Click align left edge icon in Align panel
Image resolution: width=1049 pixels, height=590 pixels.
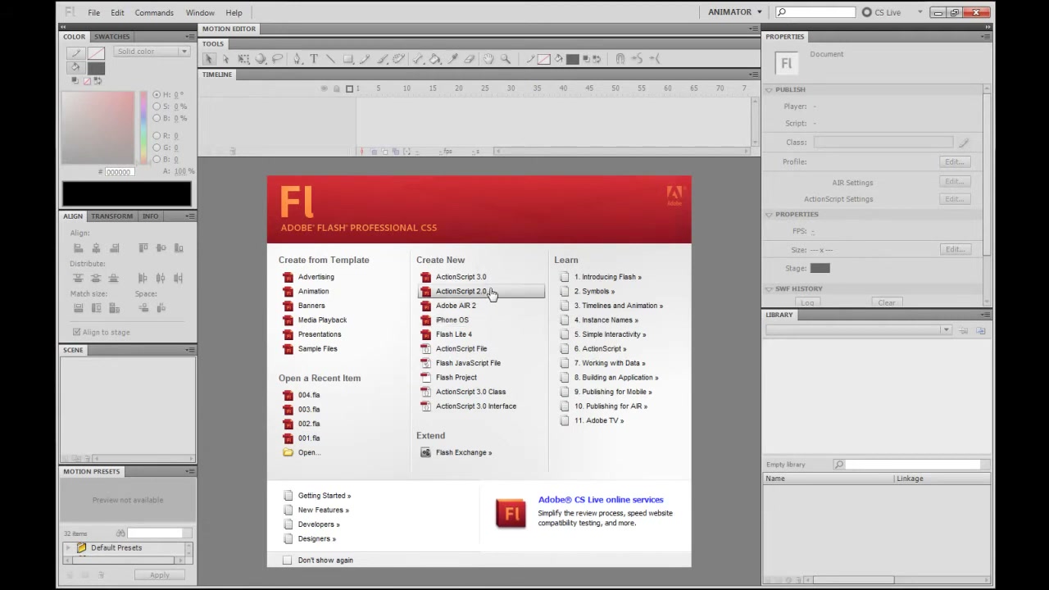79,248
